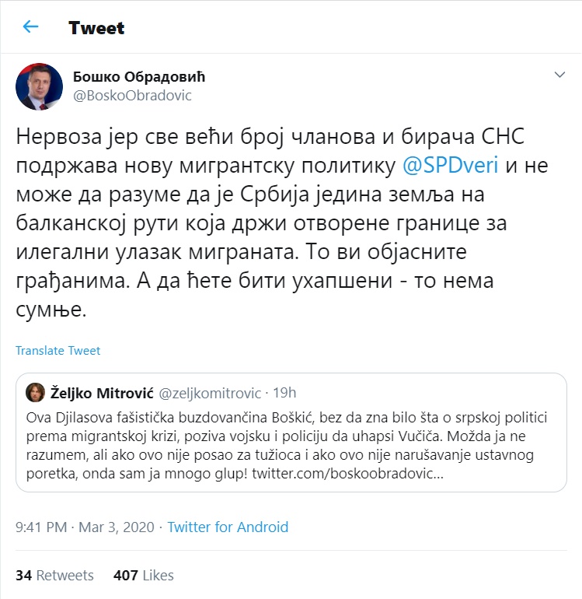Click the word Retweets in stats row
The width and height of the screenshot is (582, 599).
pyautogui.click(x=64, y=576)
